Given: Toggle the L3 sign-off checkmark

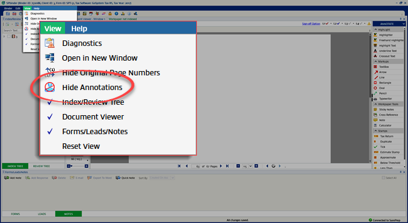Looking at the screenshot, I should [x=350, y=24].
